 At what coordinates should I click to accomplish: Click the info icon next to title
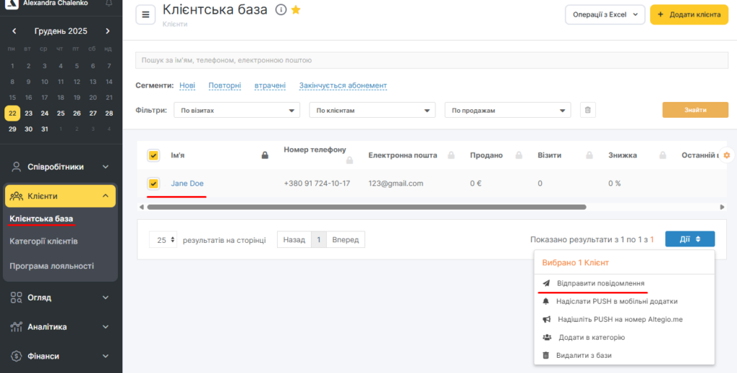281,10
